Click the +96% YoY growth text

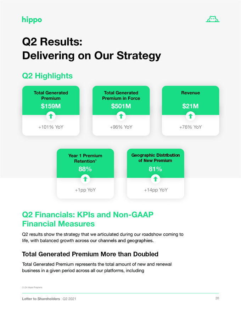point(121,127)
